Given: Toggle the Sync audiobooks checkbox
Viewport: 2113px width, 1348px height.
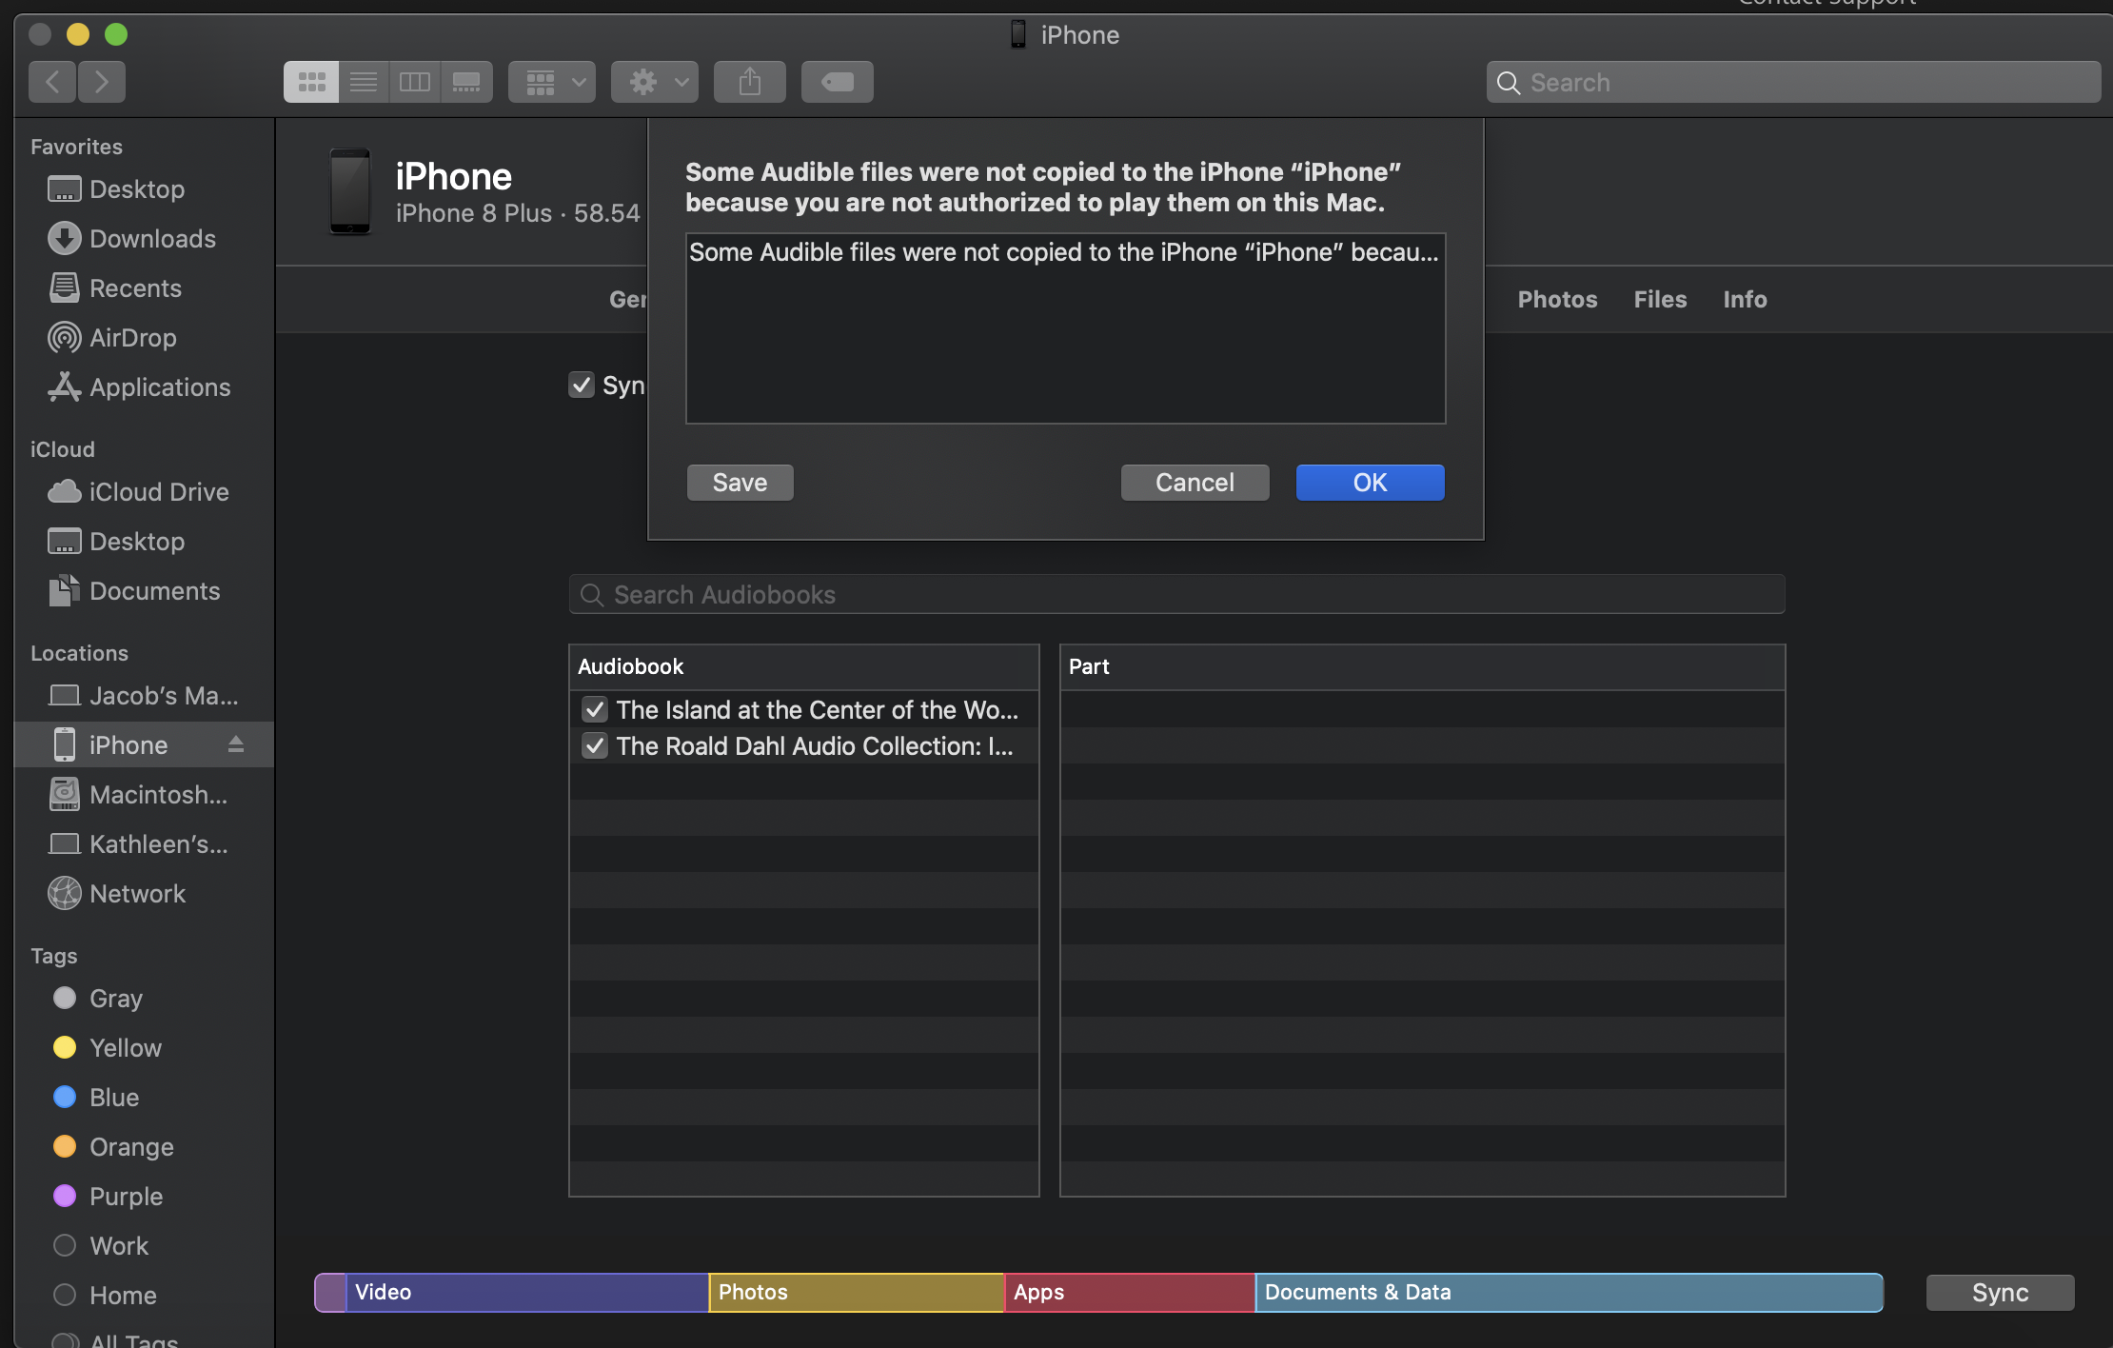Looking at the screenshot, I should pos(582,385).
